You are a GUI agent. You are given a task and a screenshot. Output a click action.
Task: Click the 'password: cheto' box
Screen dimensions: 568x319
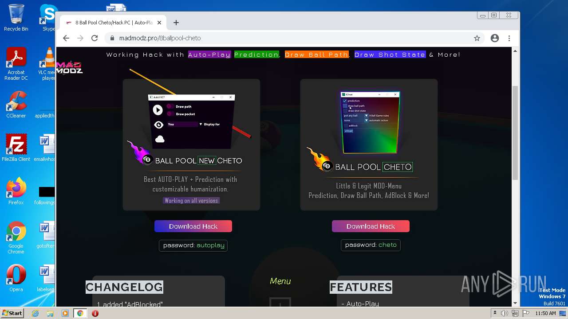(371, 245)
